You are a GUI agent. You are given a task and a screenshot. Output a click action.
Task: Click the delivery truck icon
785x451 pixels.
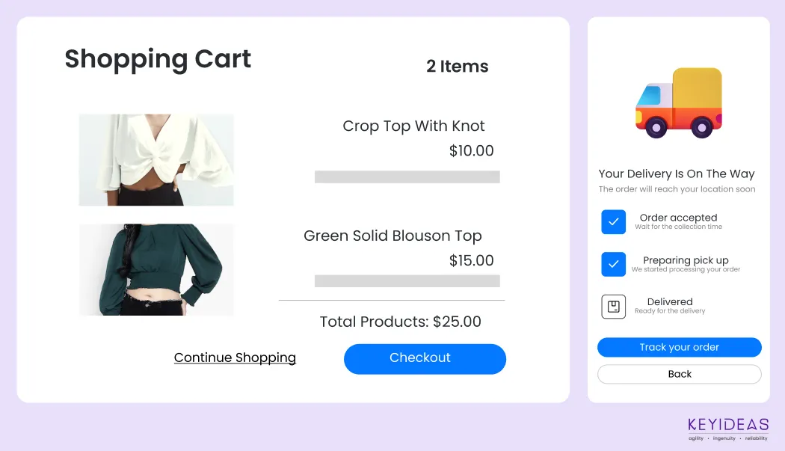(x=679, y=103)
